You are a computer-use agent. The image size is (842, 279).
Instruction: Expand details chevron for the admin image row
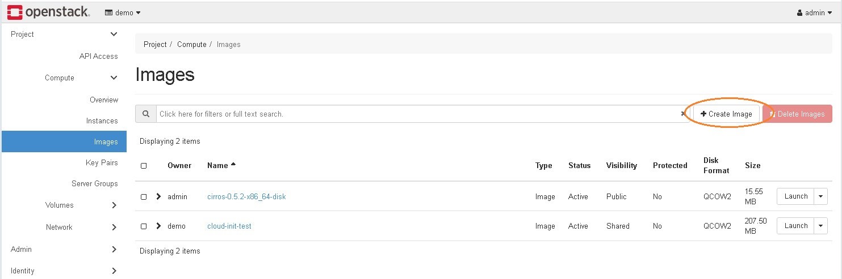(x=159, y=196)
